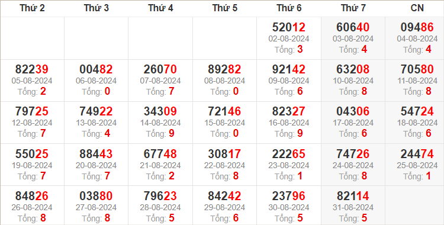Select result 60640 on 03-08-2024
The width and height of the screenshot is (444, 225).
point(353,27)
